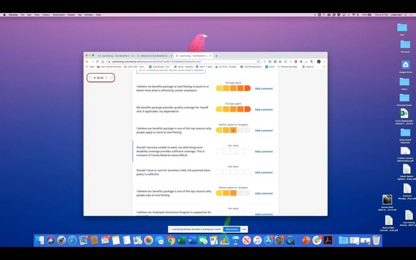
Task: Open Finder from the dock
Action: pos(40,240)
